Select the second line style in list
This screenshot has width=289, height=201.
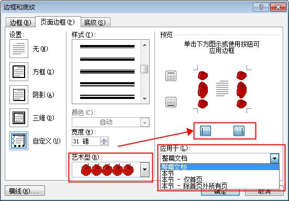click(x=107, y=59)
